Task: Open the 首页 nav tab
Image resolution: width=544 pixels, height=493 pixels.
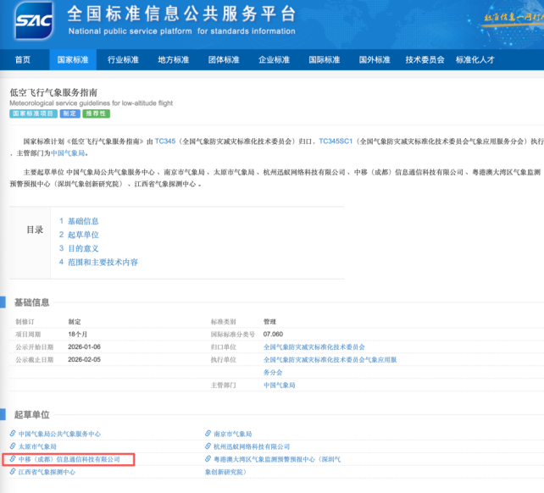Action: [x=23, y=59]
